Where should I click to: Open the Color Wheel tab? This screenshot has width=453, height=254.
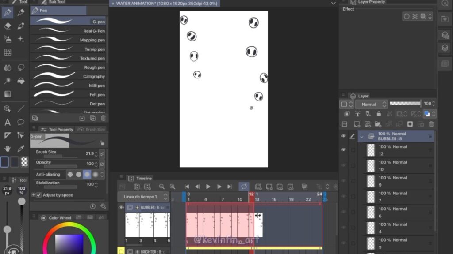57,218
